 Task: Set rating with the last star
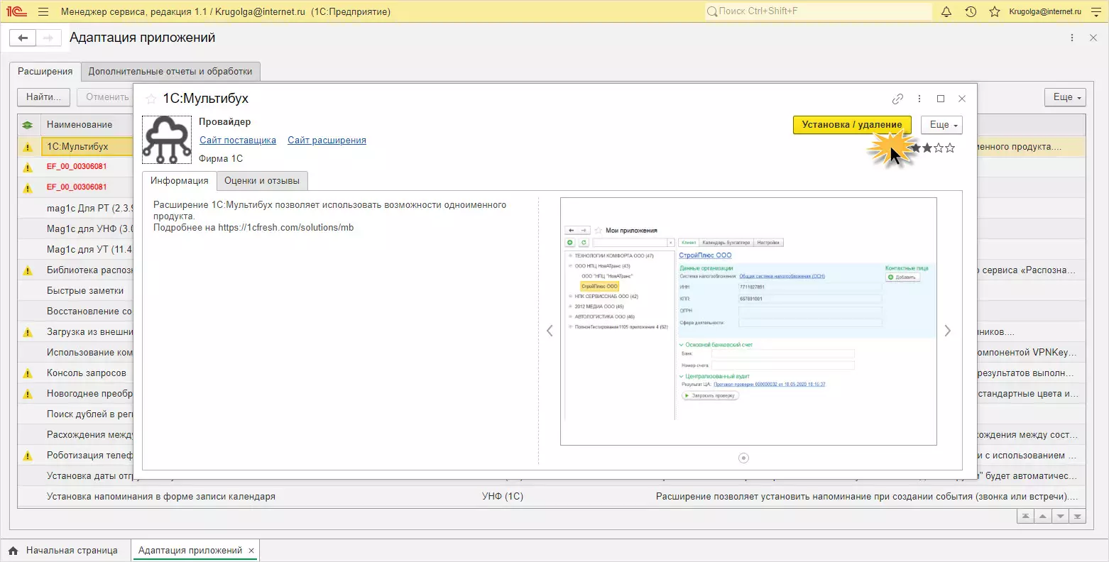(x=950, y=148)
